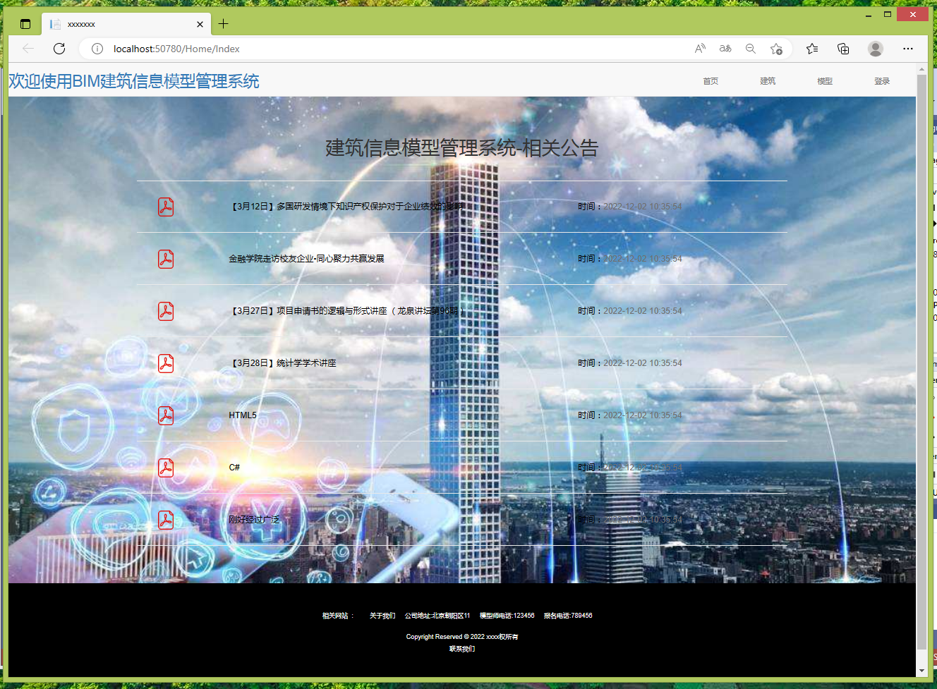Open a new tab with plus button
This screenshot has height=689, width=937.
[x=224, y=24]
